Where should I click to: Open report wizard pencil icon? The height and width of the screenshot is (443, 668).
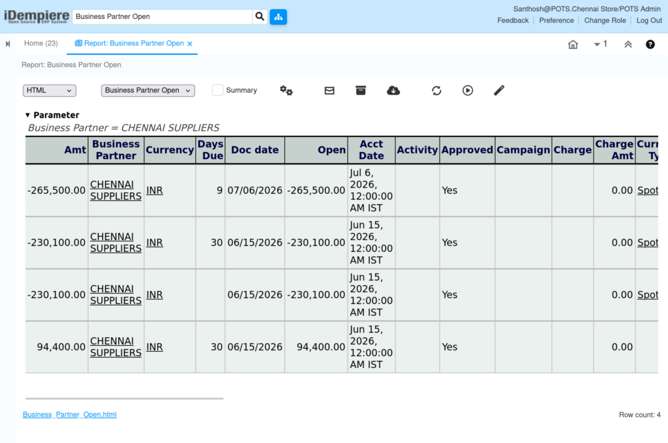[x=499, y=90]
